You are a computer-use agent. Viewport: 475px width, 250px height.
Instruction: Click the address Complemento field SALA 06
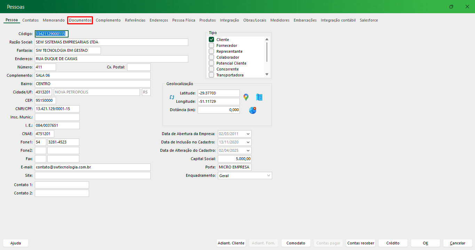pos(93,75)
